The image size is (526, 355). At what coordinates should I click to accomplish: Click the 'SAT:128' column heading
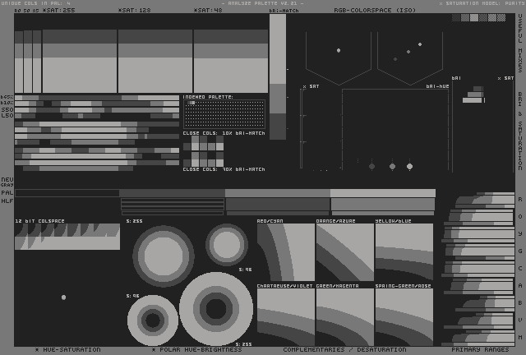[x=135, y=10]
